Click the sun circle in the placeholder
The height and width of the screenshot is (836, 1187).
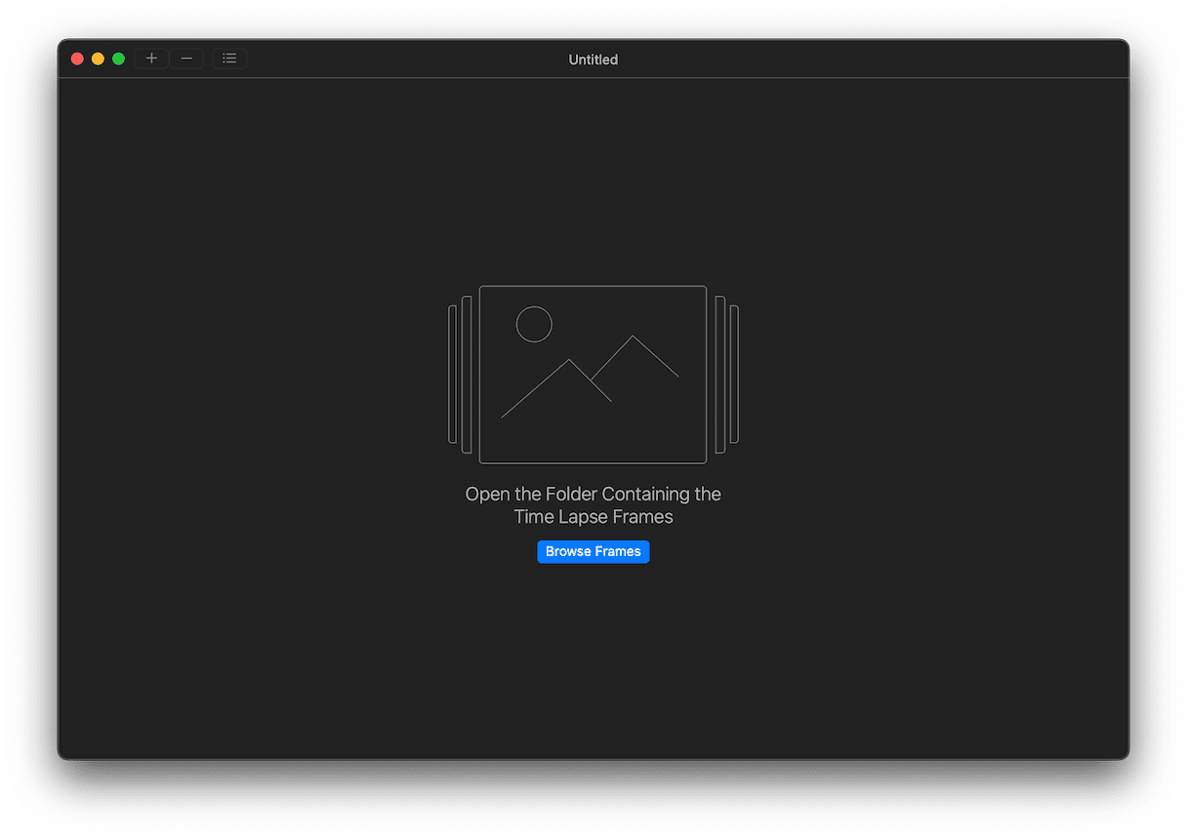click(x=534, y=324)
